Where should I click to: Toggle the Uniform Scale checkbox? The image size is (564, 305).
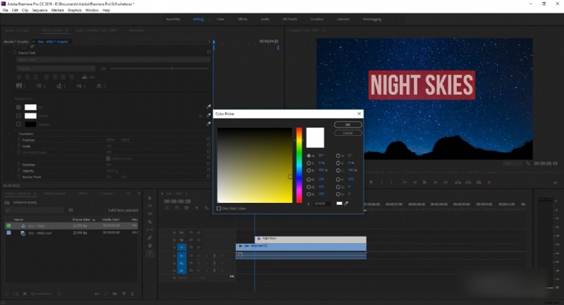click(x=109, y=158)
